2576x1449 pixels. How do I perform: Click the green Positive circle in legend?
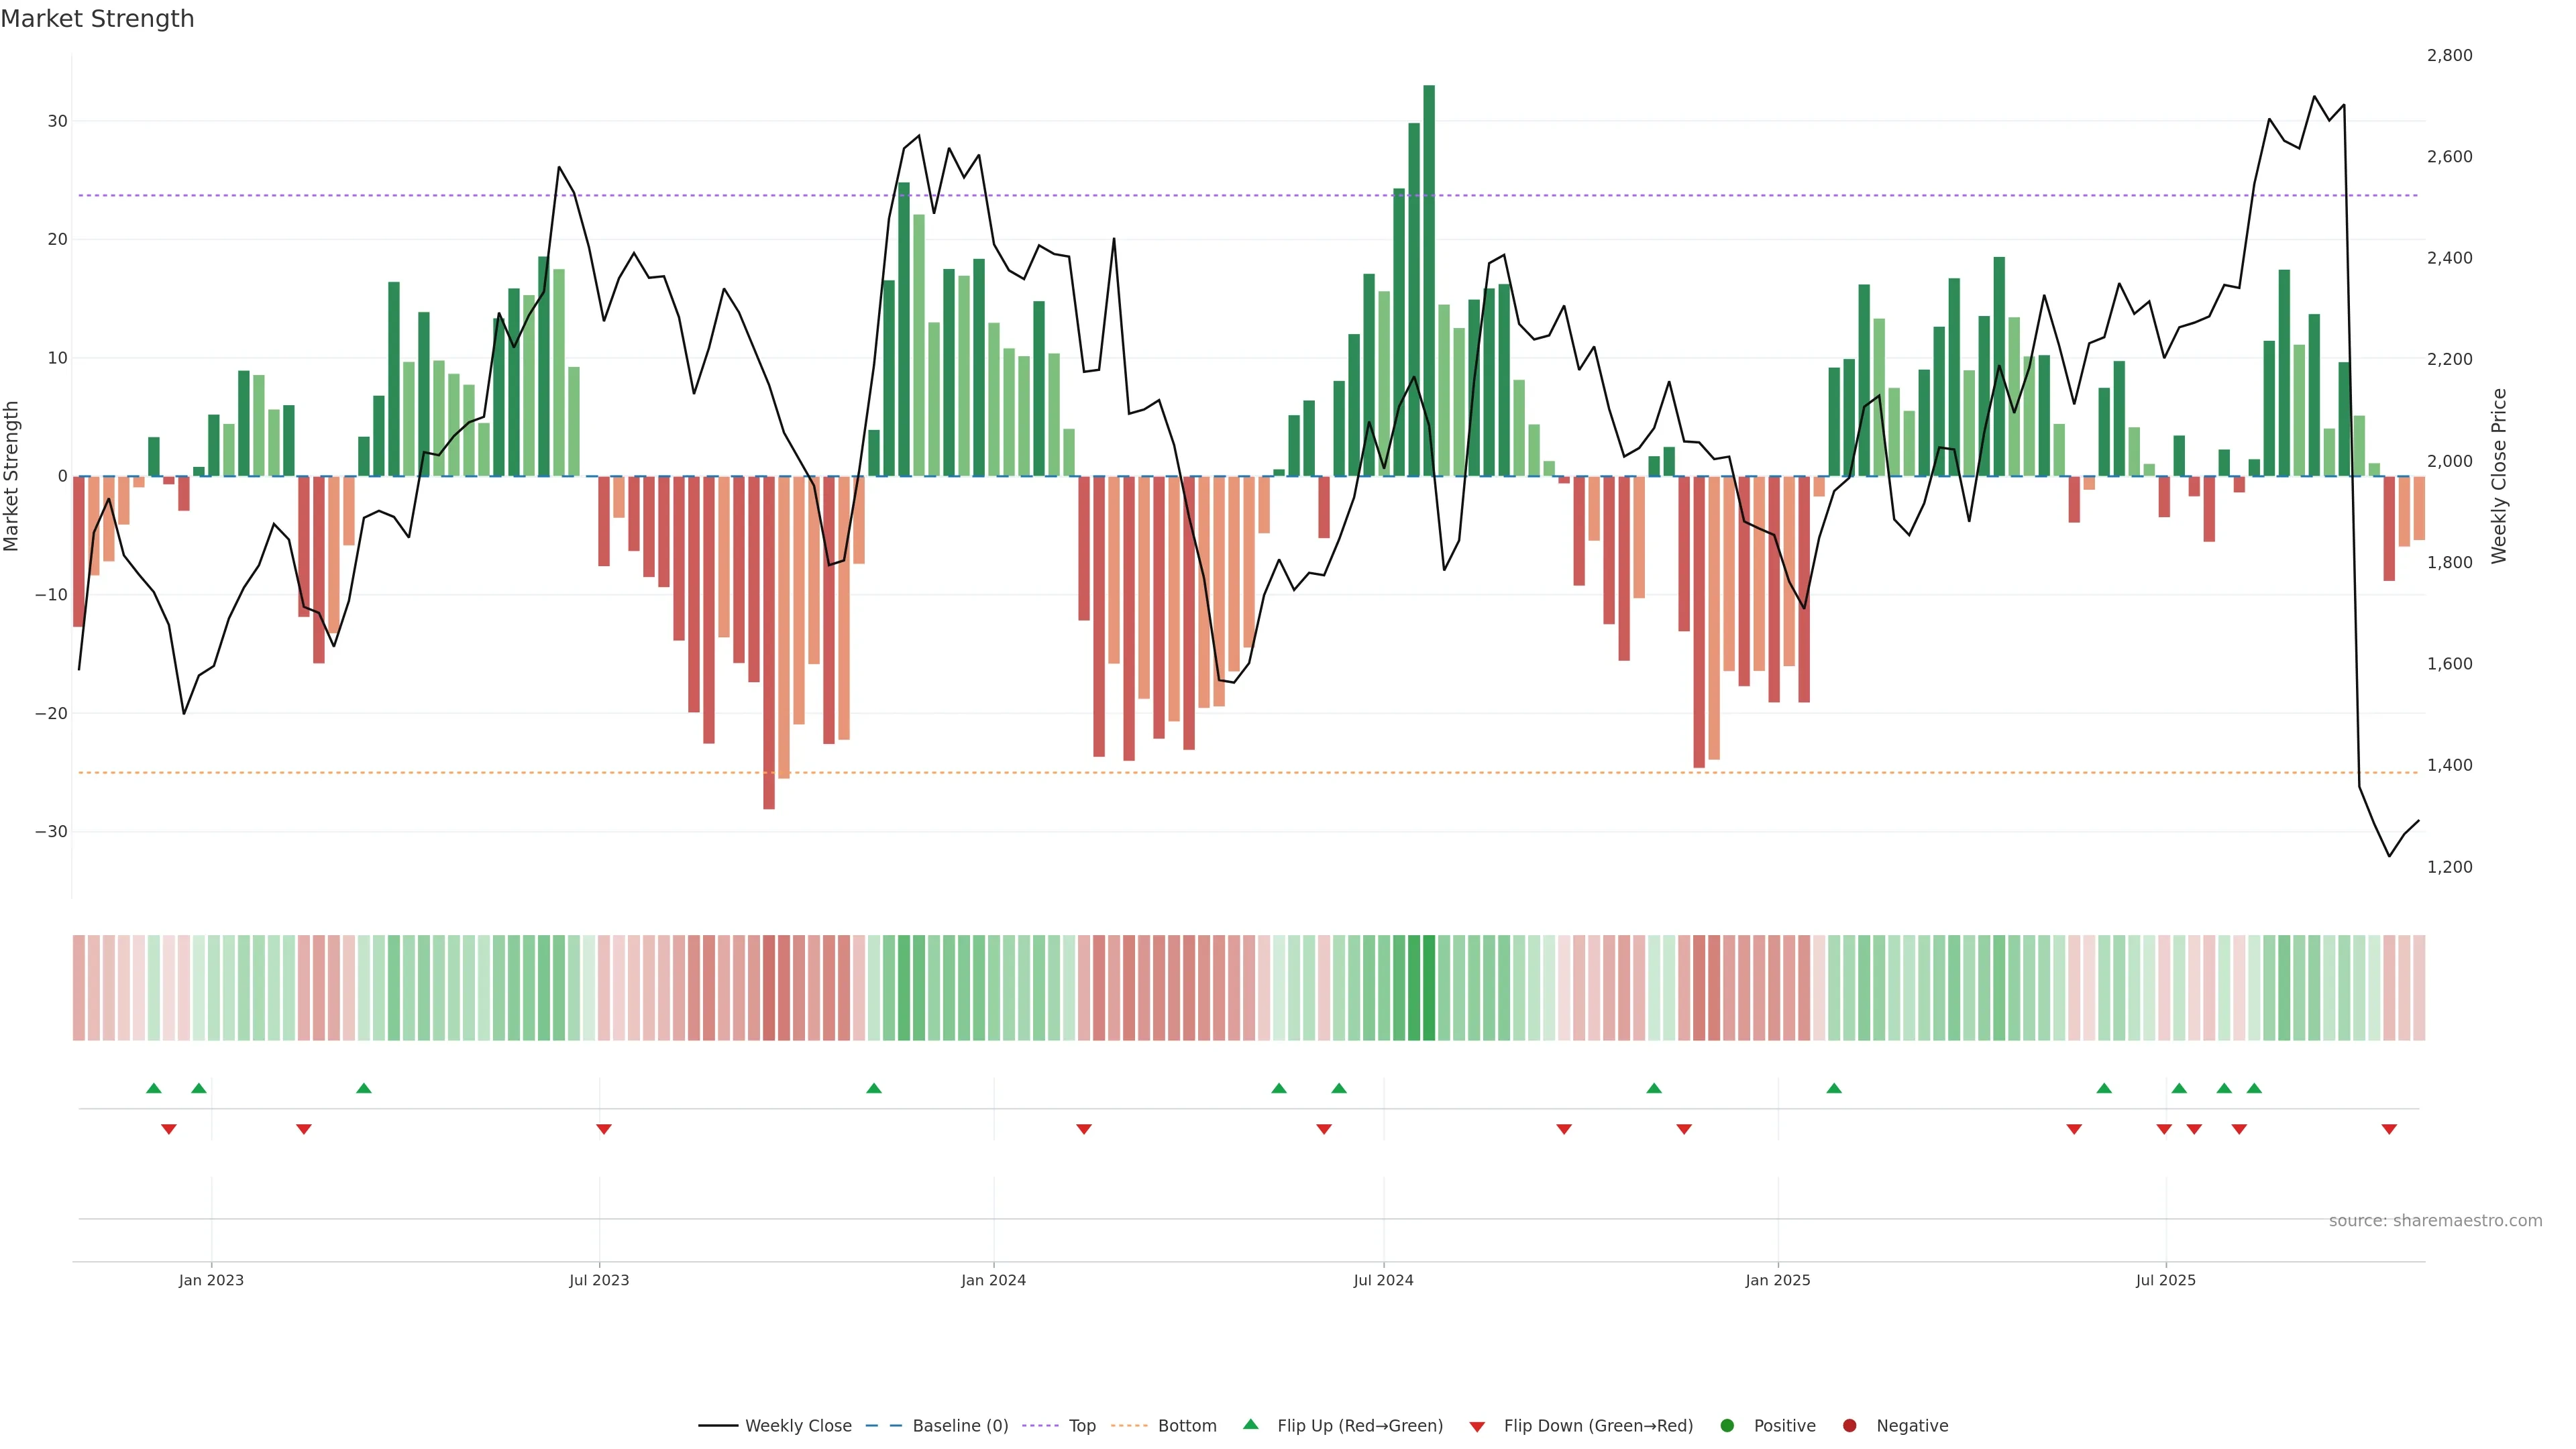[x=1727, y=1425]
